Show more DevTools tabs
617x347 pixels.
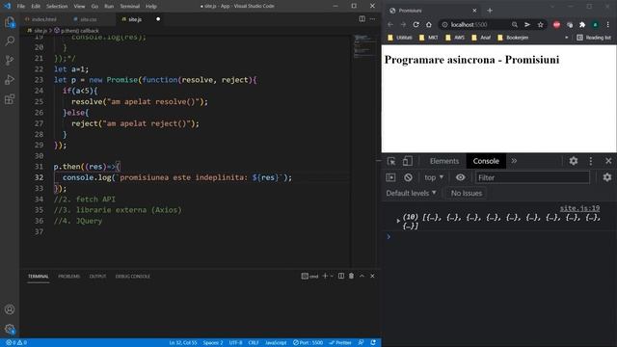514,161
